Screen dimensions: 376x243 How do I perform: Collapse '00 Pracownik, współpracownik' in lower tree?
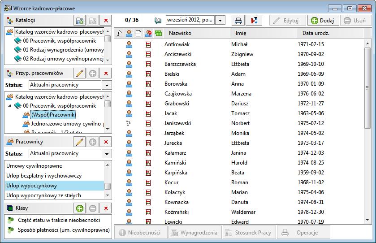(x=9, y=106)
